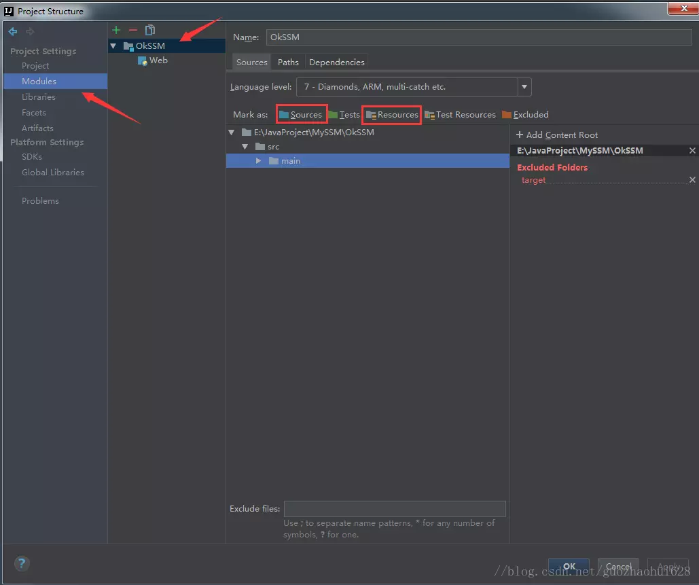Screen dimensions: 699x585
Task: Mark folder as Tests
Action: (x=344, y=115)
